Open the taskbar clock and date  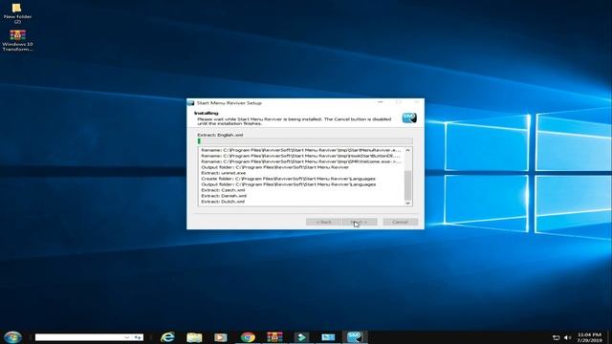[589, 337]
